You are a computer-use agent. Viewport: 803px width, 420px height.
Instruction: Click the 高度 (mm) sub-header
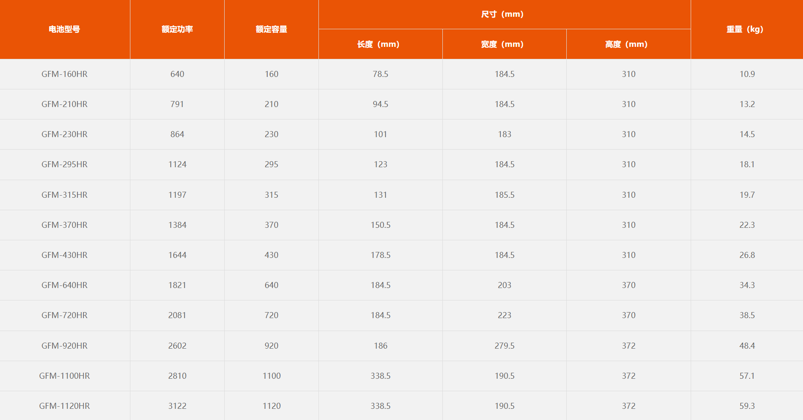(x=626, y=44)
